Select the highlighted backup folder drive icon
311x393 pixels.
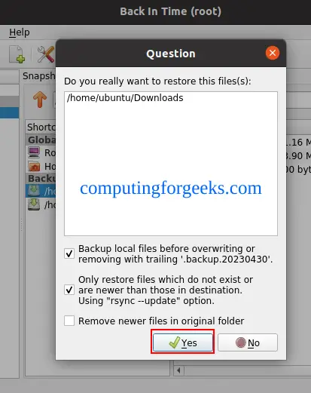point(34,191)
